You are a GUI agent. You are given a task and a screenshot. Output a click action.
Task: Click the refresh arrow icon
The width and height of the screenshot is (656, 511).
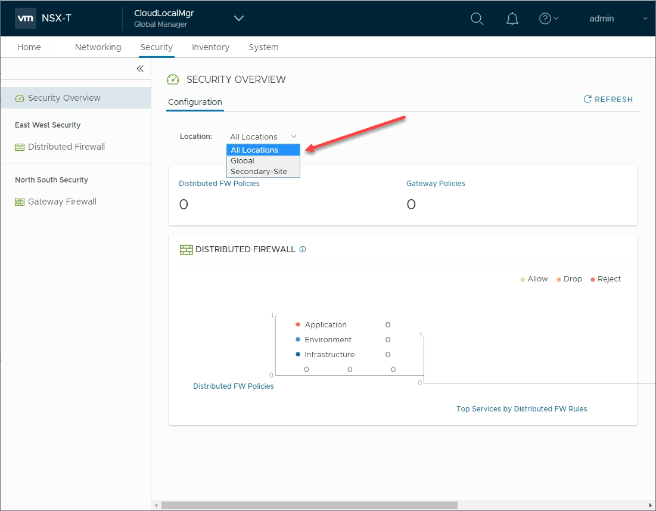(x=587, y=100)
